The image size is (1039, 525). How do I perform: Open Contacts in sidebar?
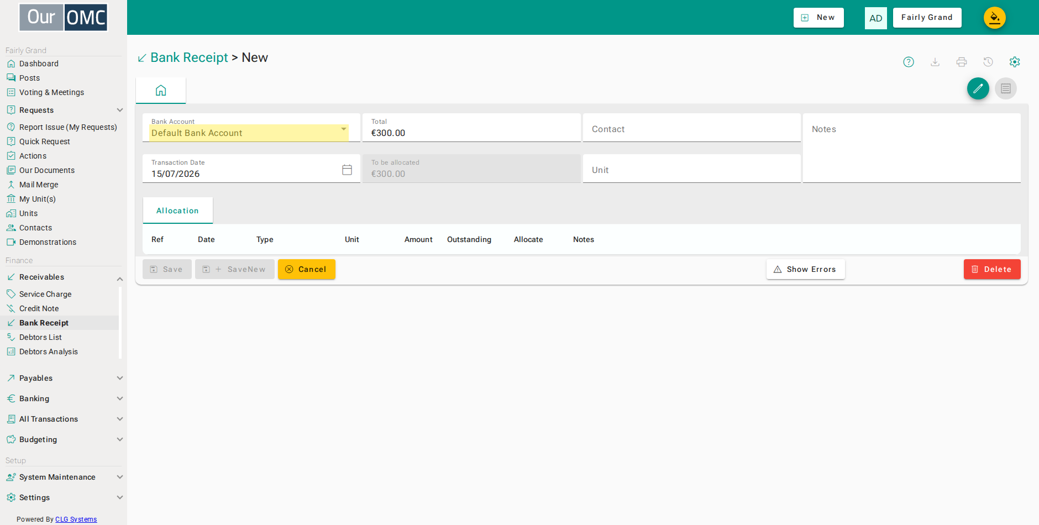[x=35, y=228]
